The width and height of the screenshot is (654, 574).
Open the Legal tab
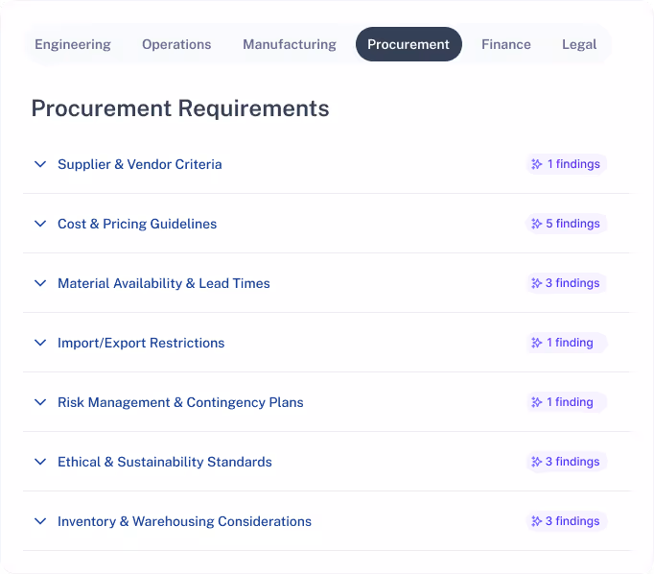[x=579, y=44]
